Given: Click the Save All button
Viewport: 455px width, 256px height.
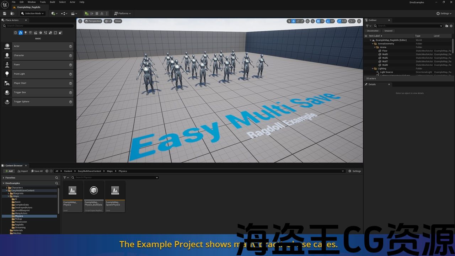Looking at the screenshot, I should pyautogui.click(x=37, y=171).
